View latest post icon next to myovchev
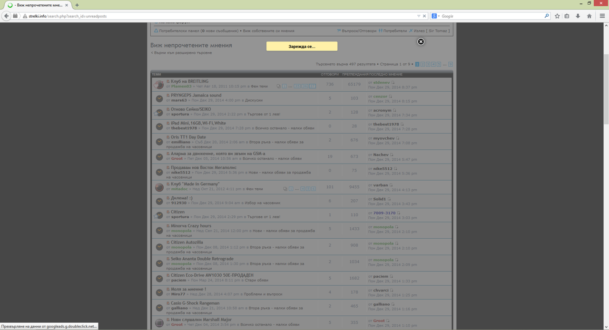The height and width of the screenshot is (330, 609). tap(398, 138)
